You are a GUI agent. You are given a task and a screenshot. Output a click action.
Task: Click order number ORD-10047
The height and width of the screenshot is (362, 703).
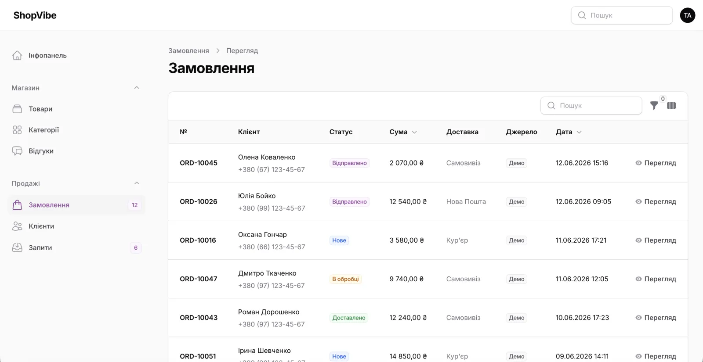click(x=199, y=279)
